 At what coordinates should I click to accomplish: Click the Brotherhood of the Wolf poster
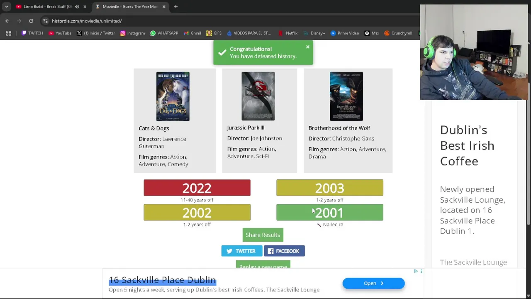coord(346,96)
